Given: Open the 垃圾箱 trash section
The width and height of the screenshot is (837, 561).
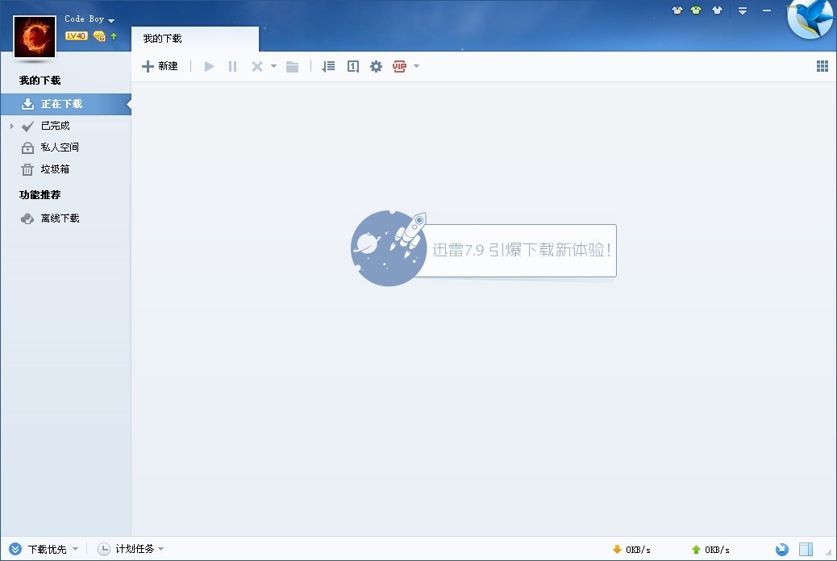Looking at the screenshot, I should point(58,169).
